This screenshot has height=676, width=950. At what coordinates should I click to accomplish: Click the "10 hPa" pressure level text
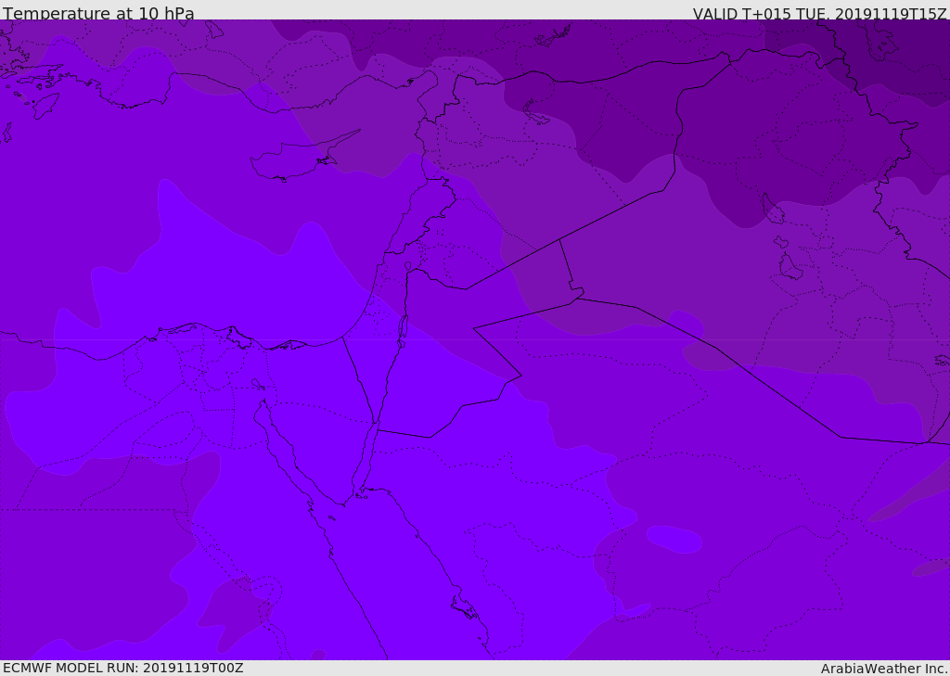point(166,14)
